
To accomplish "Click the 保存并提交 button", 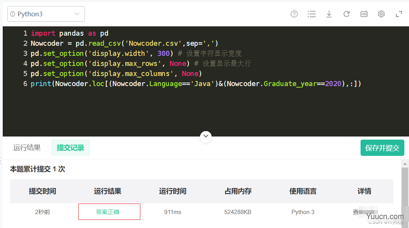I will click(382, 148).
